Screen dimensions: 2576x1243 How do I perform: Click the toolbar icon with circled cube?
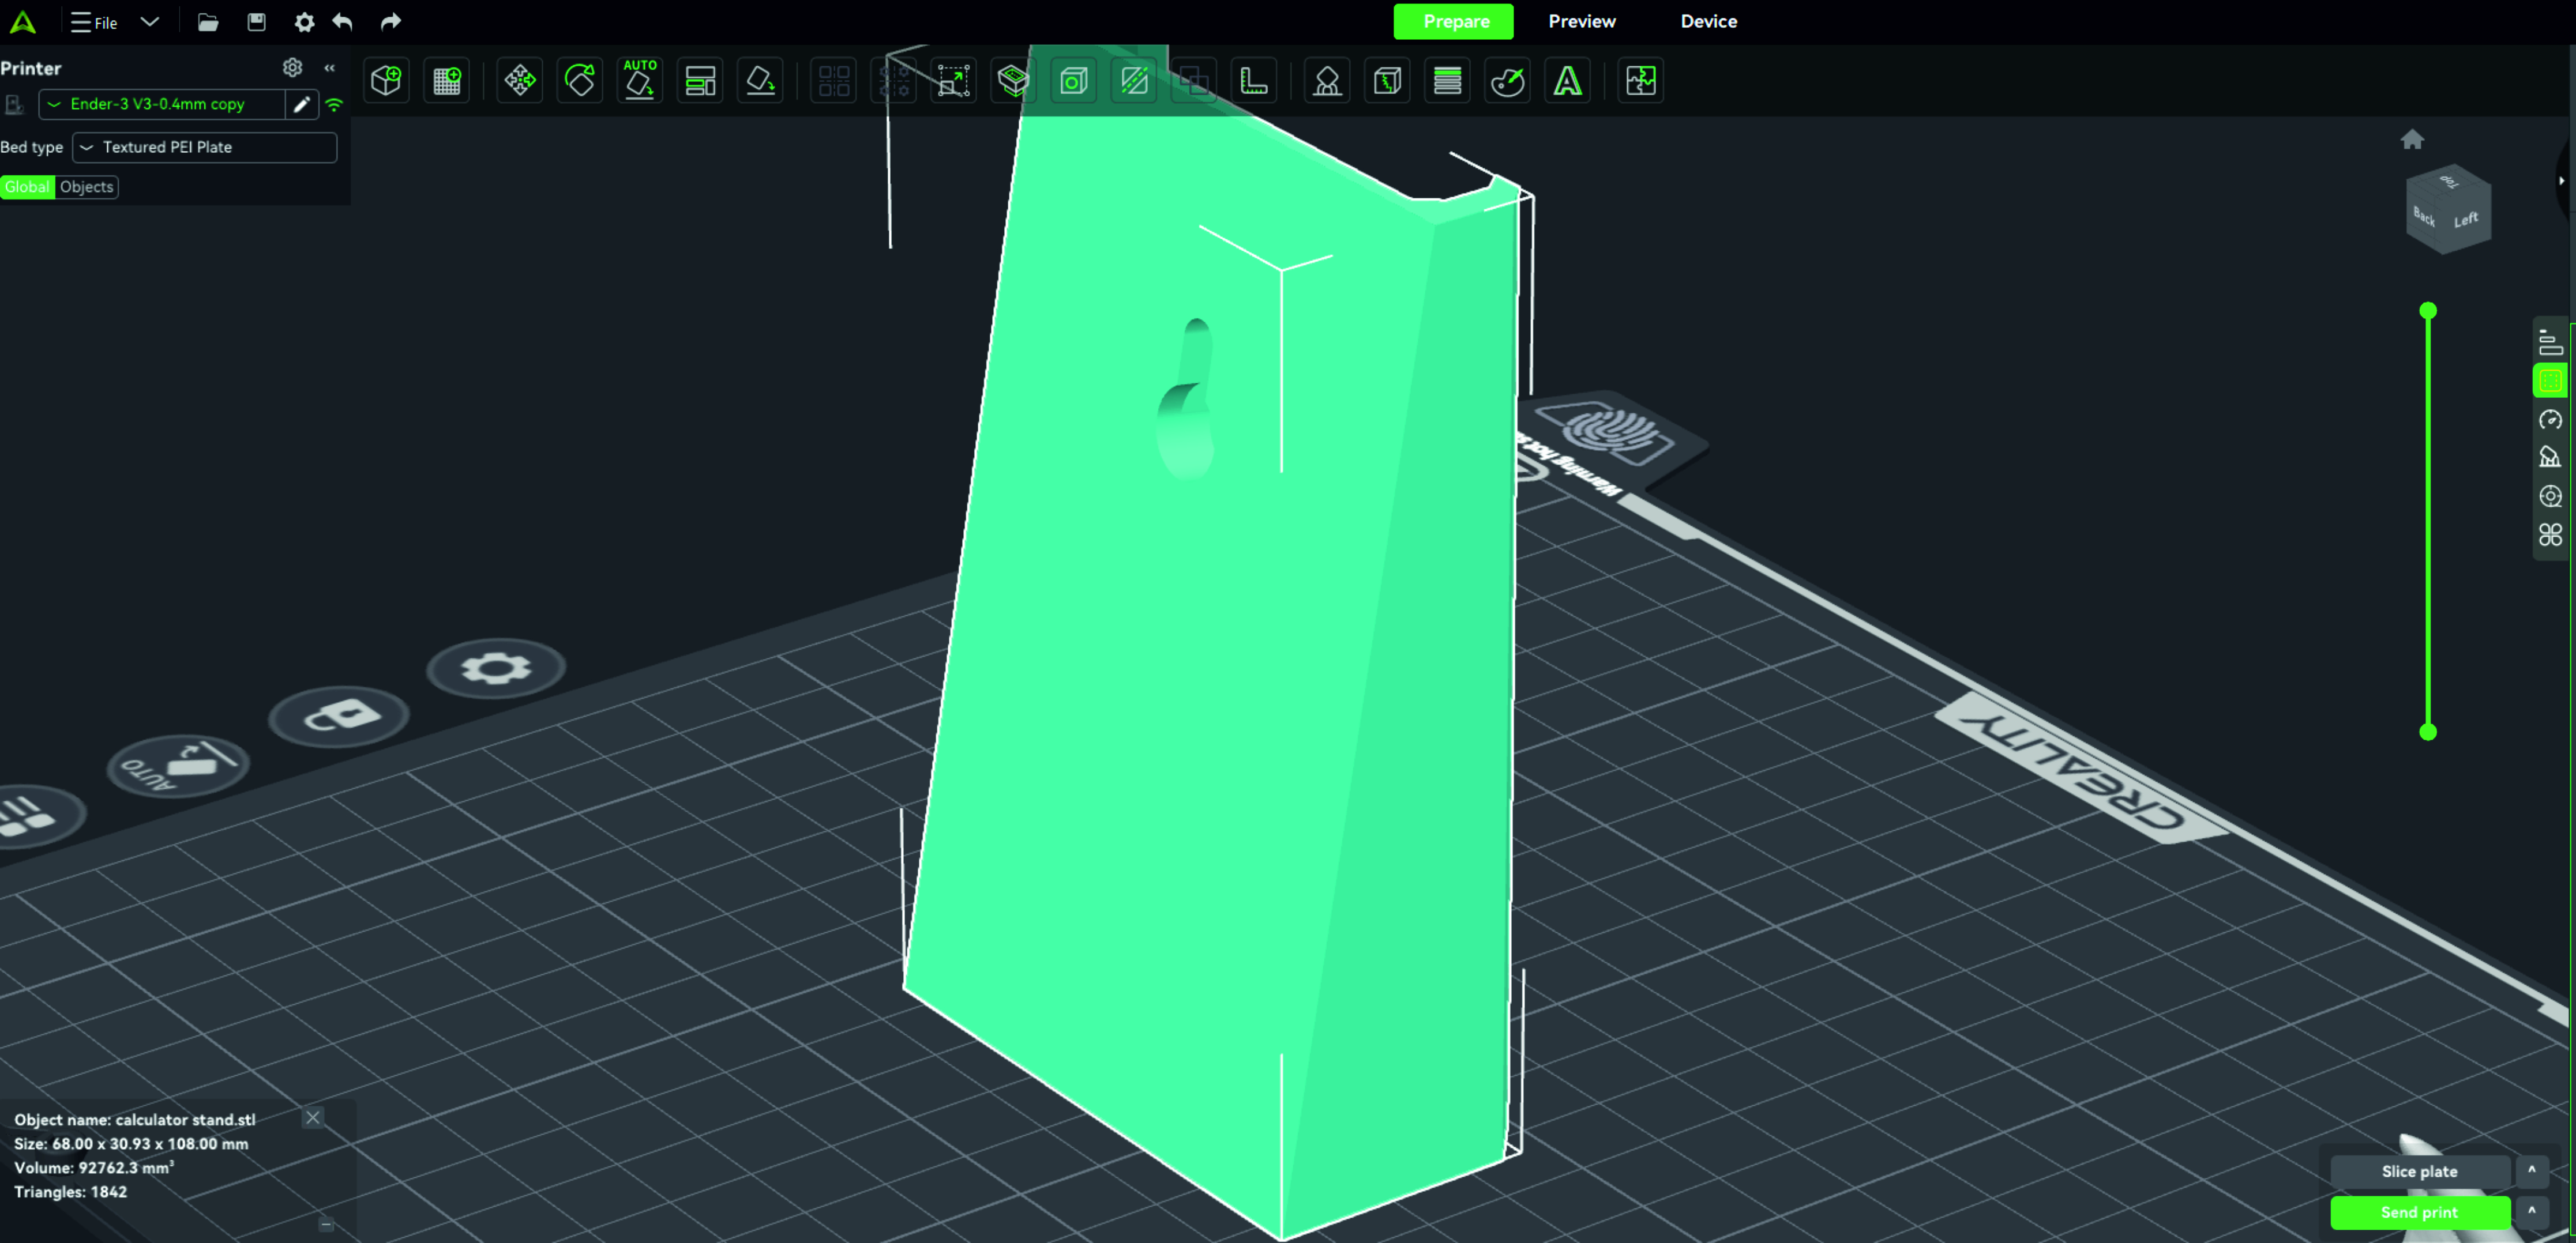[x=1073, y=80]
